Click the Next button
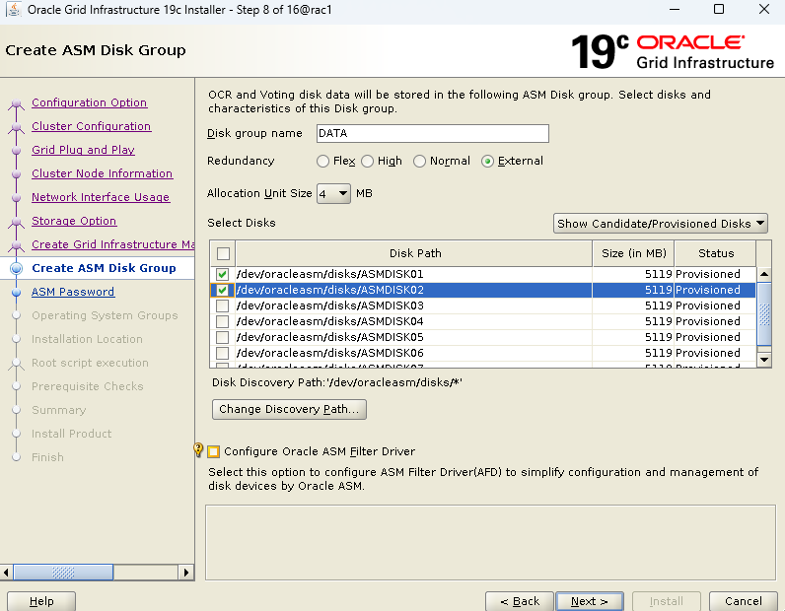 tap(590, 601)
